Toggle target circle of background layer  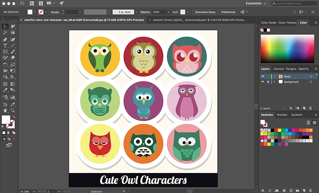311,82
